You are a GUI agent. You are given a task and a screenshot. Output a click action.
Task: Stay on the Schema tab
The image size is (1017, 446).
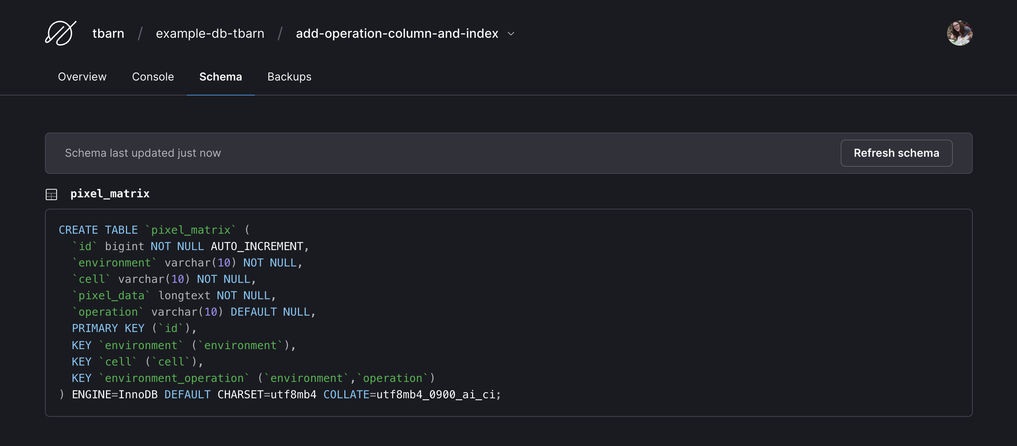[220, 77]
